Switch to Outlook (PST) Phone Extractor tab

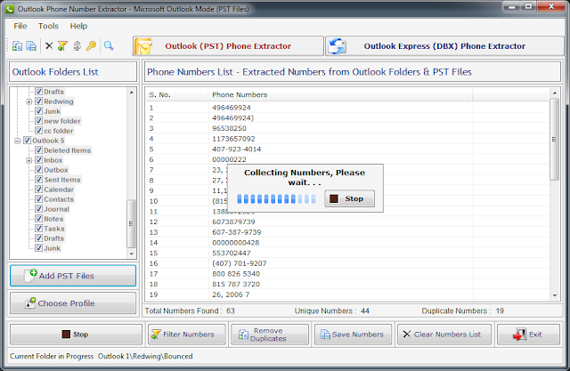click(x=228, y=46)
